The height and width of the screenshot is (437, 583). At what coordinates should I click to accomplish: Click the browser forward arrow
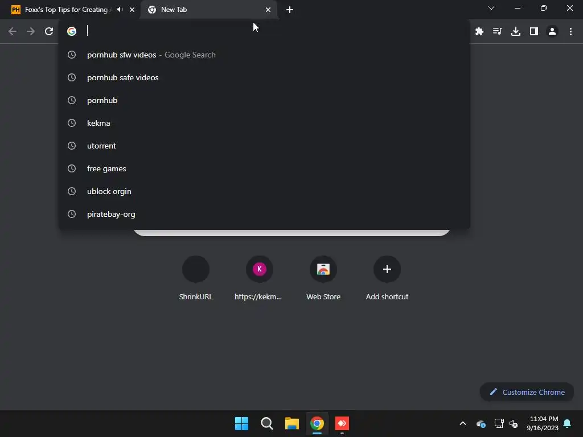coord(31,32)
